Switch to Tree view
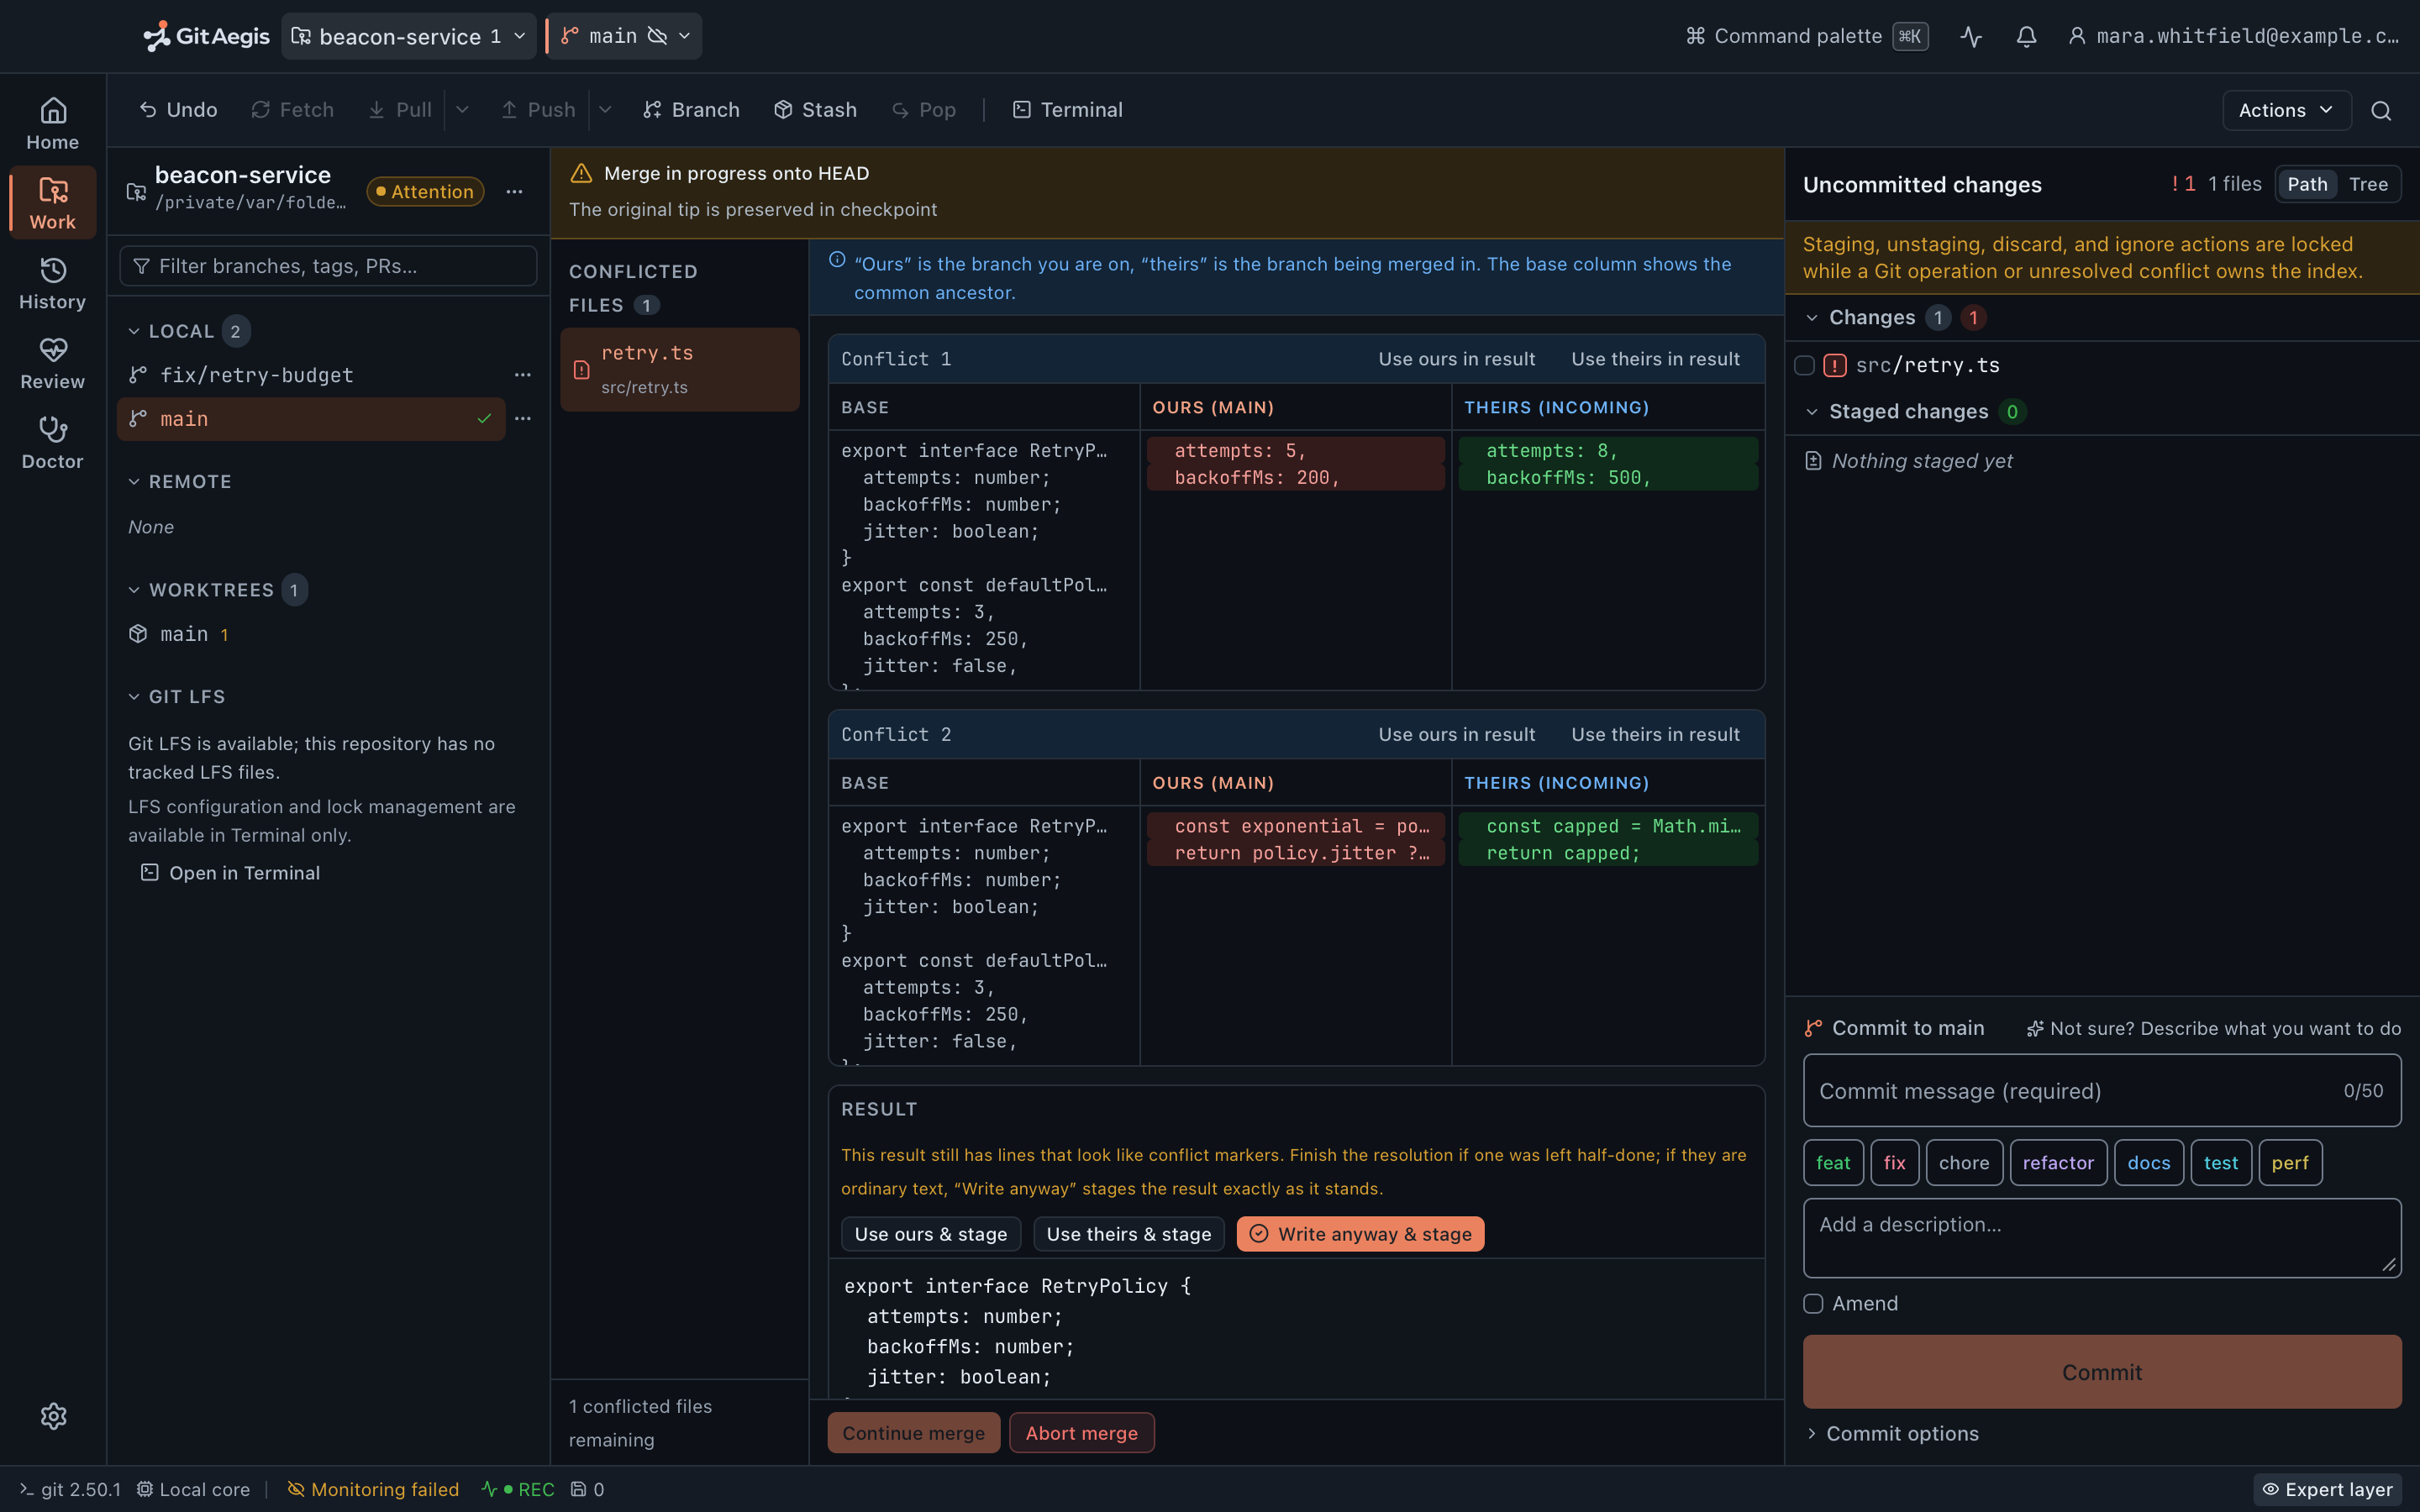The height and width of the screenshot is (1512, 2420). pos(2368,184)
